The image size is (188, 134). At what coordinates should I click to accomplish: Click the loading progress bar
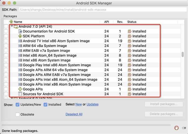(x=86, y=125)
